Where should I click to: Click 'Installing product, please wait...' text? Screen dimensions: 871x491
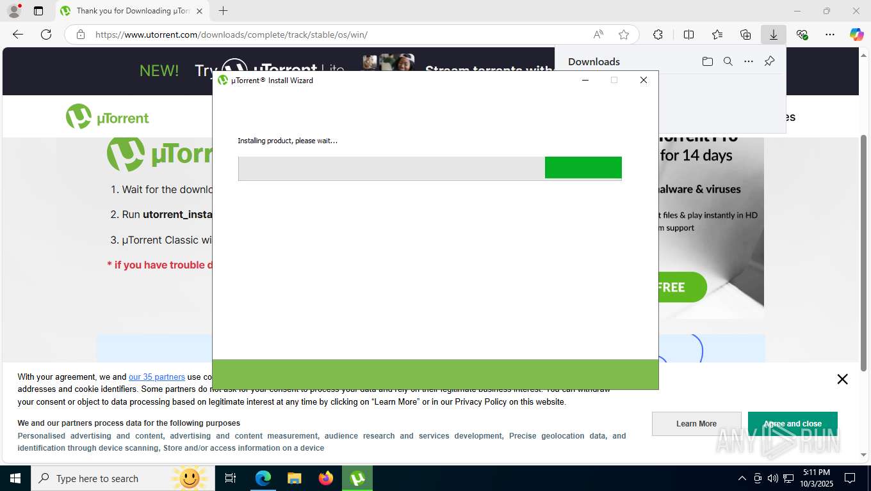[288, 141]
